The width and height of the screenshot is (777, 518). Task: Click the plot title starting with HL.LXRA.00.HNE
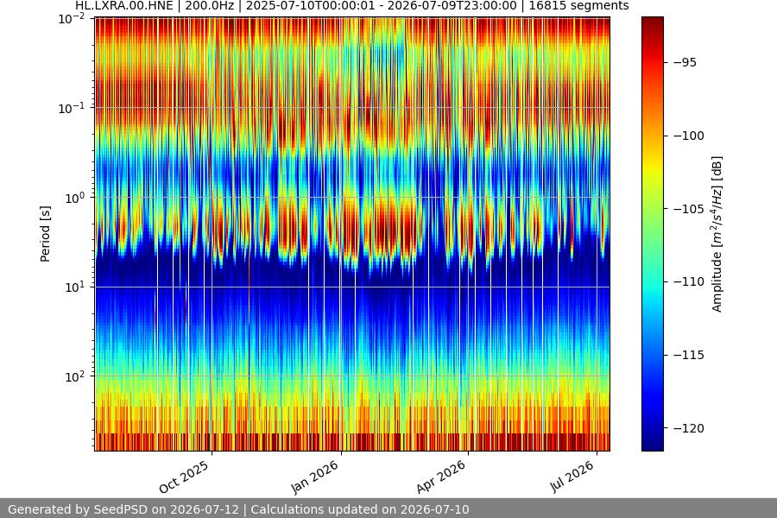point(352,6)
